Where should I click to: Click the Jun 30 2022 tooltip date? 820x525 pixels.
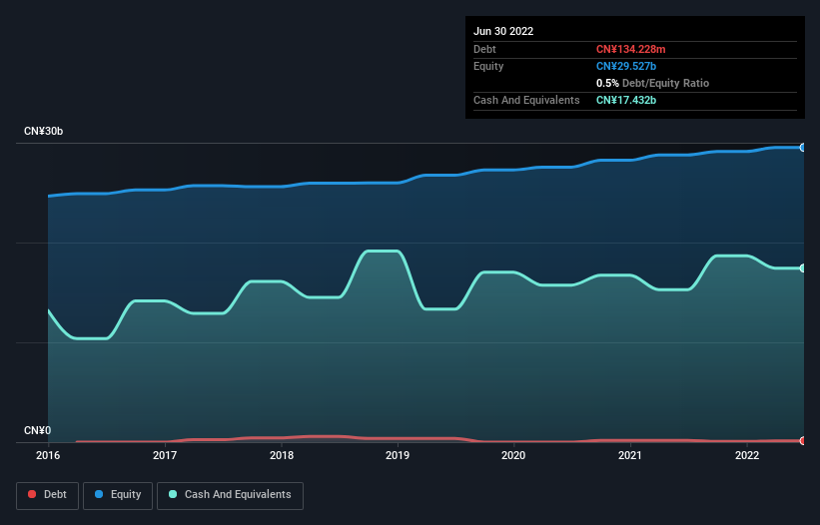503,31
